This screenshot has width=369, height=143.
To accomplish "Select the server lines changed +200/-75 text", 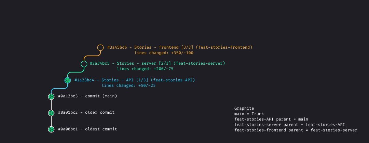I will point(145,69).
